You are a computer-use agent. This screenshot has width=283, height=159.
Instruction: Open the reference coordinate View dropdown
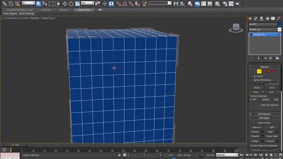88,3
